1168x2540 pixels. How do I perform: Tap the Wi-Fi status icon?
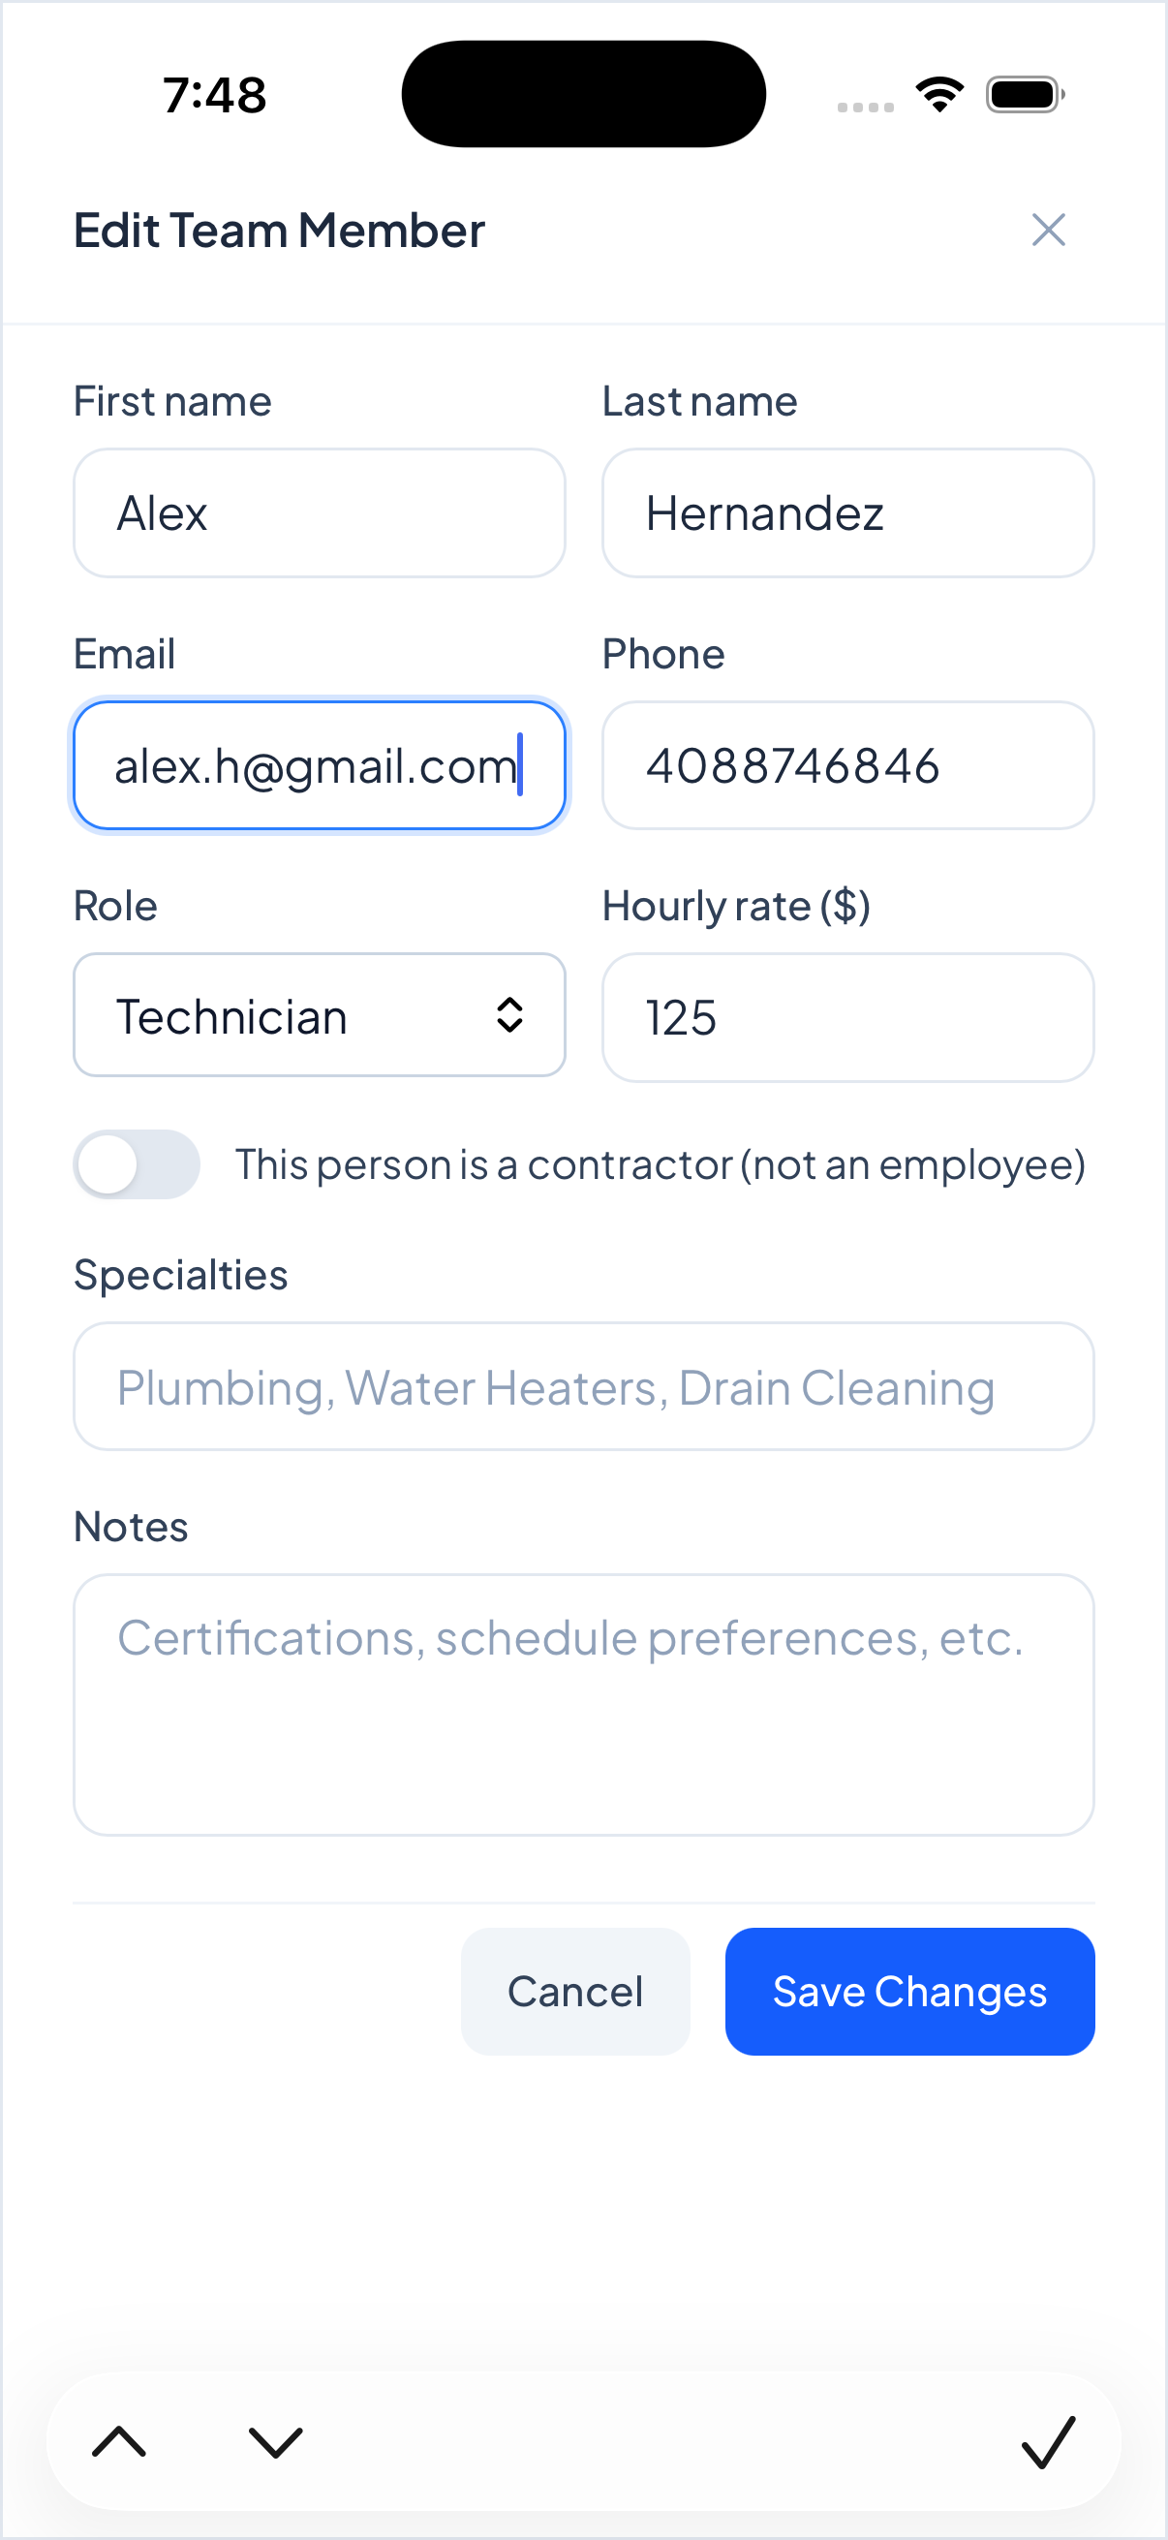click(x=939, y=95)
